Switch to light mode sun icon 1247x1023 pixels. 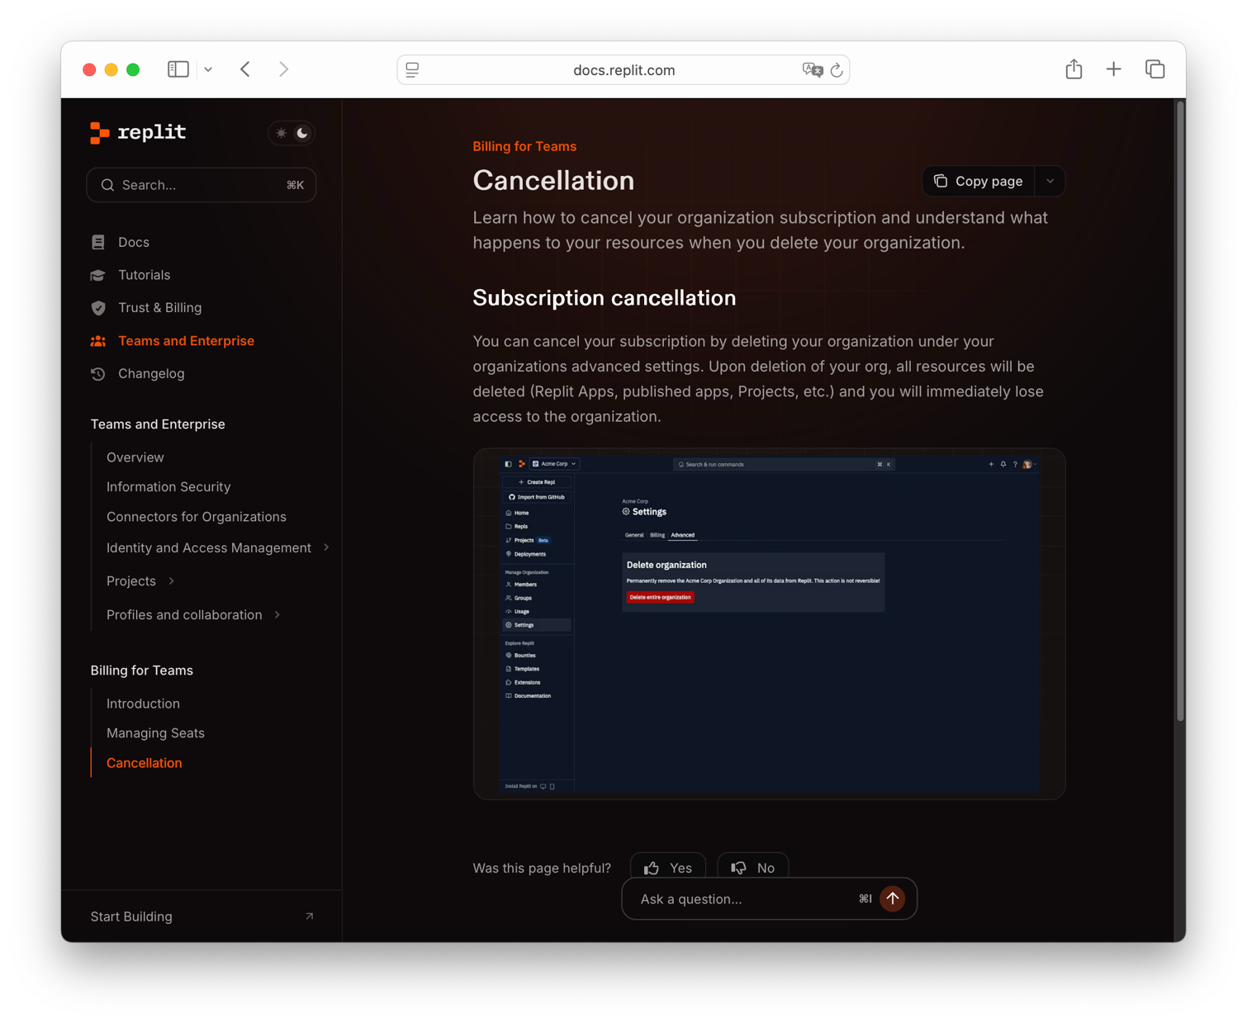point(282,133)
